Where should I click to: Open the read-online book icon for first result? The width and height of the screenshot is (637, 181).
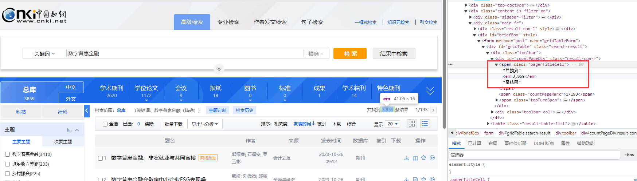click(x=415, y=158)
